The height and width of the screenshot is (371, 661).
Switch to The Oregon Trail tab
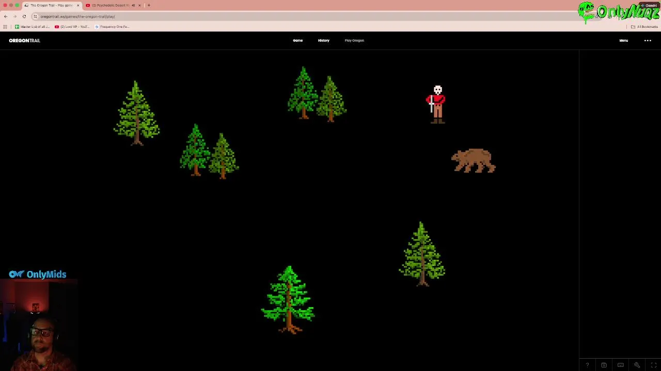point(52,5)
